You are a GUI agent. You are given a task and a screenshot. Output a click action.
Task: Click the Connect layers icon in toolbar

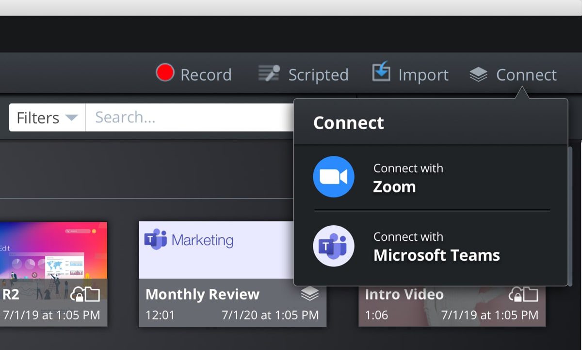coord(478,75)
